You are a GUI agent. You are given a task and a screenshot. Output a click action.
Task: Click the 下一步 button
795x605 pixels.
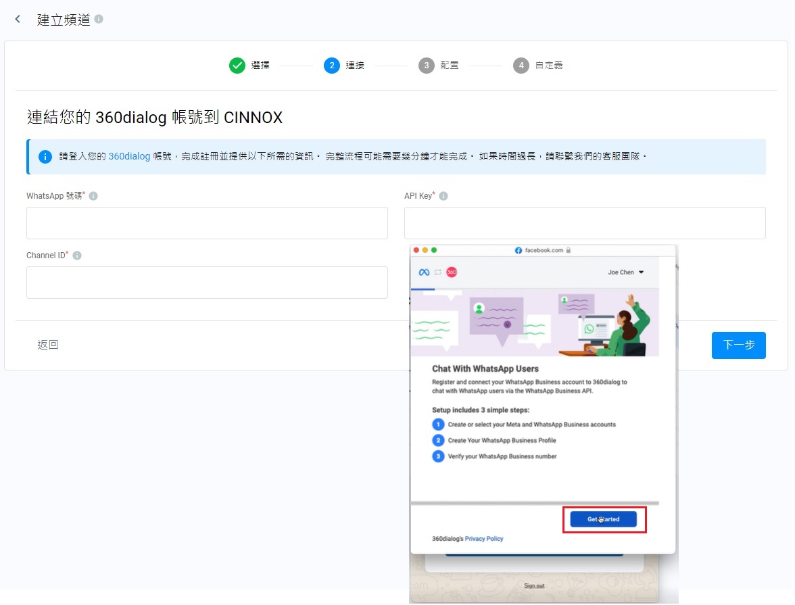(738, 345)
